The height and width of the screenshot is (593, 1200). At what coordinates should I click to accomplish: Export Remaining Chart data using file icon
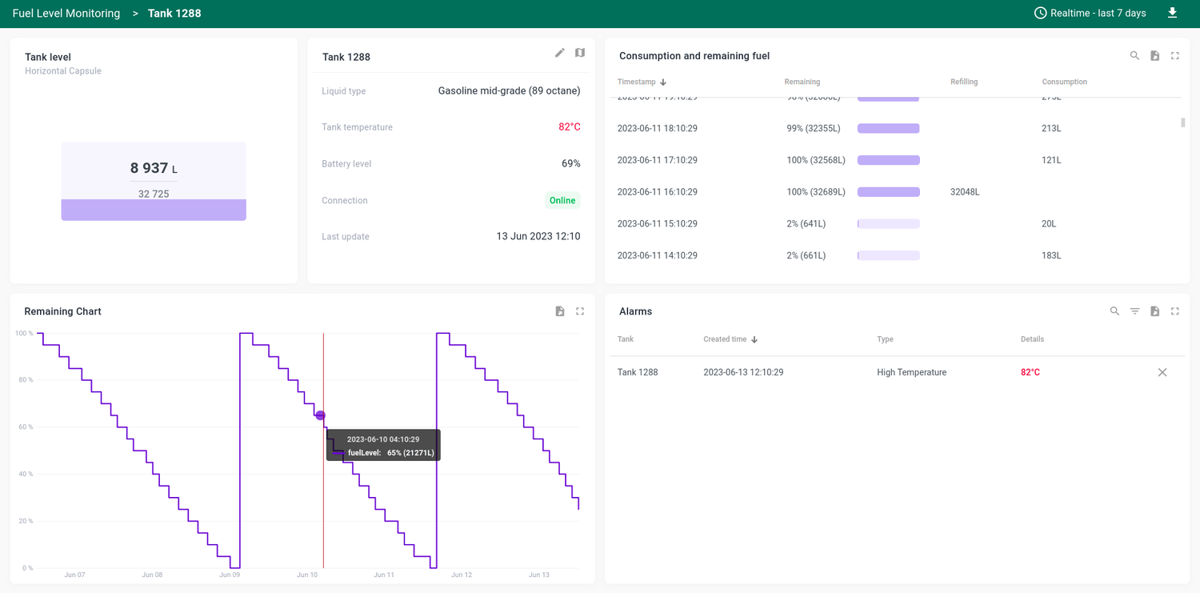coord(559,311)
